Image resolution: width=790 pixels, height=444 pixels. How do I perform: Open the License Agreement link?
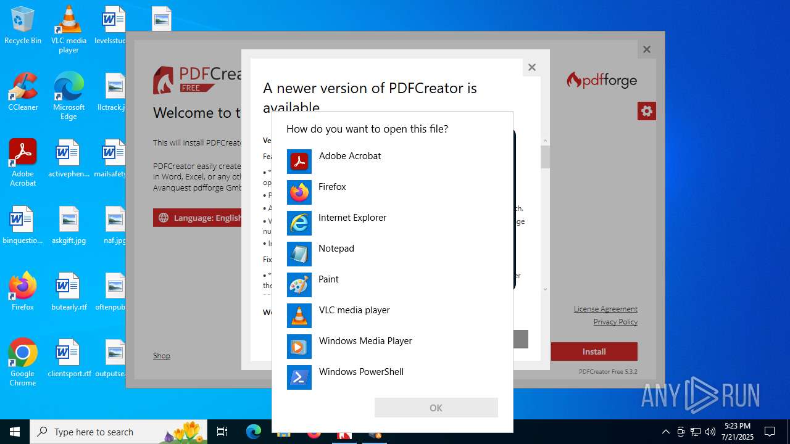click(605, 309)
